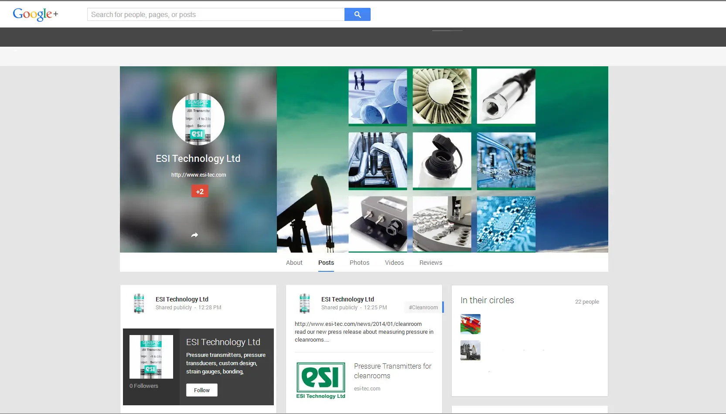726x414 pixels.
Task: Click the share arrow icon on cover
Action: pyautogui.click(x=194, y=235)
